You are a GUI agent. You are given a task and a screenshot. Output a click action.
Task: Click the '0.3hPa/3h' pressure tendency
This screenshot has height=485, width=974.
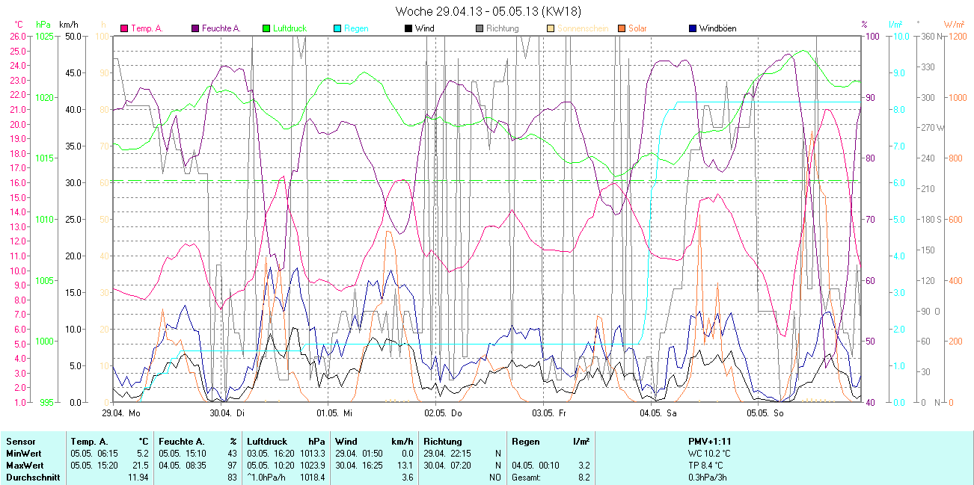coord(709,478)
